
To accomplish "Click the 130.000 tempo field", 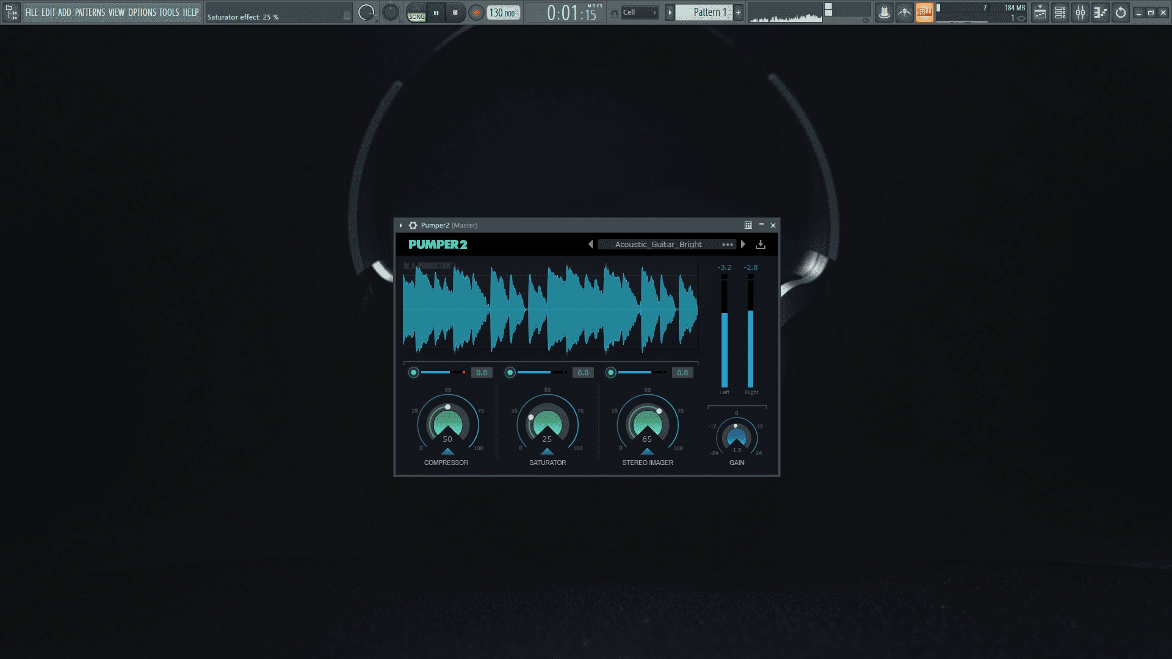I will (x=504, y=13).
